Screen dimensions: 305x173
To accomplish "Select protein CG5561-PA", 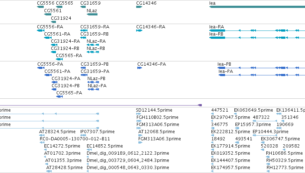I will click(57, 71).
